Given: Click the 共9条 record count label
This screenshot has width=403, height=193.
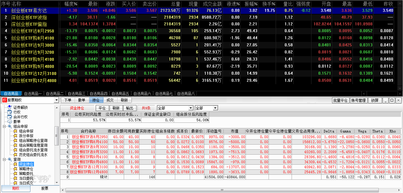Looking at the screenshot, I should [146, 108].
